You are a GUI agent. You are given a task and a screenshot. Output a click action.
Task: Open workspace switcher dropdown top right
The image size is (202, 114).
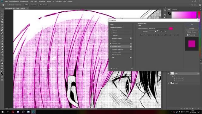pos(196,5)
